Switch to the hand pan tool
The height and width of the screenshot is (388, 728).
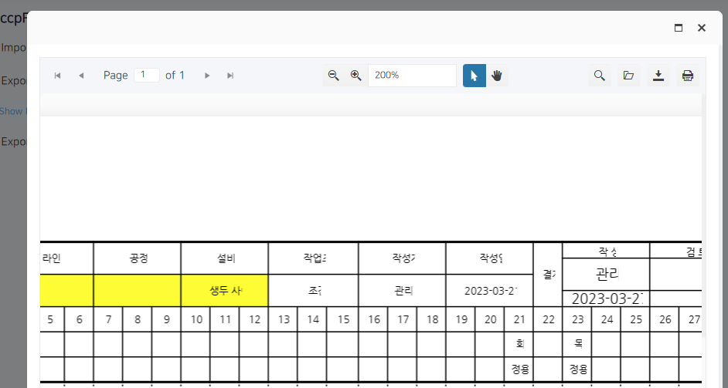click(497, 76)
